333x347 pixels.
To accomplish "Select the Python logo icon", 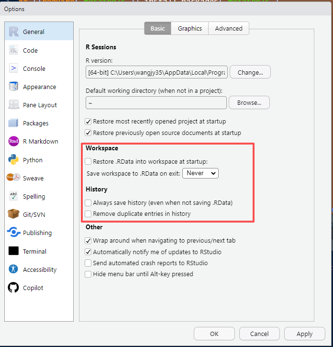I will [13, 160].
